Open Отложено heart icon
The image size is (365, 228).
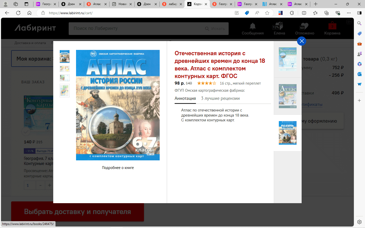pos(305,29)
